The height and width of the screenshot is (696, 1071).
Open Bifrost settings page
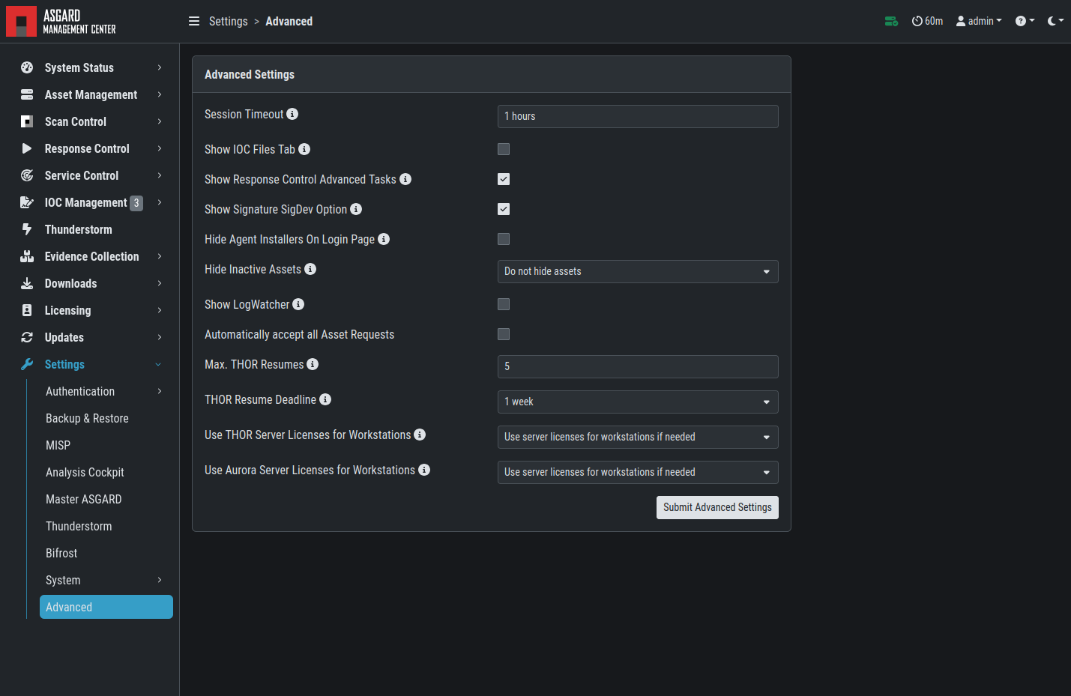click(61, 553)
